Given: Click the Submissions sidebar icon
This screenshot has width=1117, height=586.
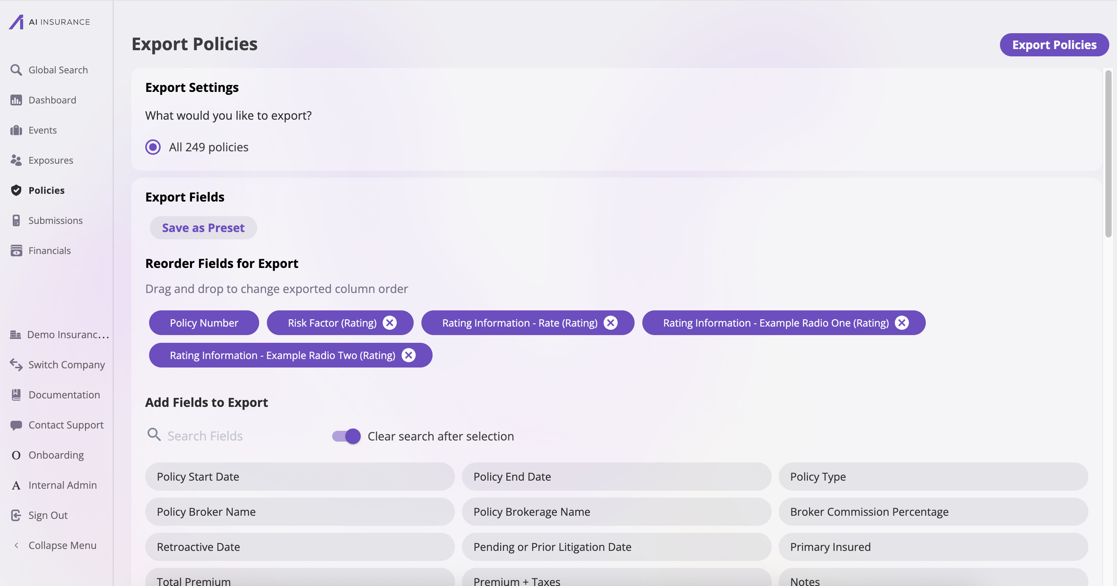Looking at the screenshot, I should [x=16, y=220].
